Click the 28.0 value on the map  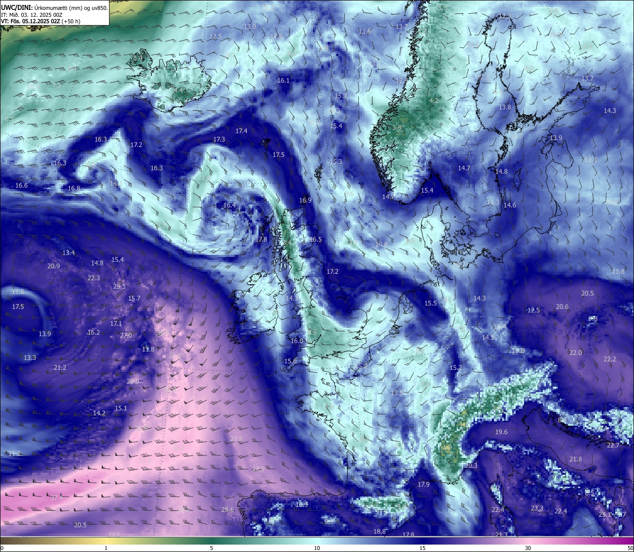click(x=133, y=381)
